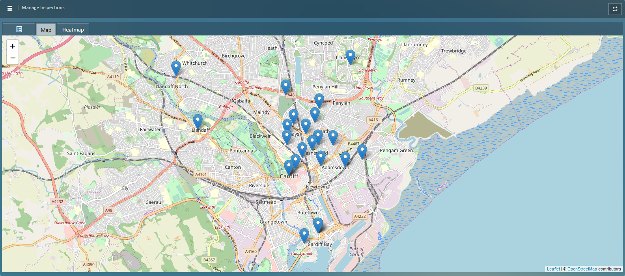This screenshot has width=625, height=276.
Task: Open the Heatmap tab
Action: (x=73, y=30)
